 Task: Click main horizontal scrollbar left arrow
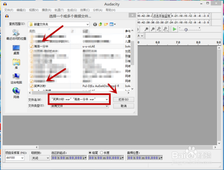pyautogui.click(x=37, y=147)
